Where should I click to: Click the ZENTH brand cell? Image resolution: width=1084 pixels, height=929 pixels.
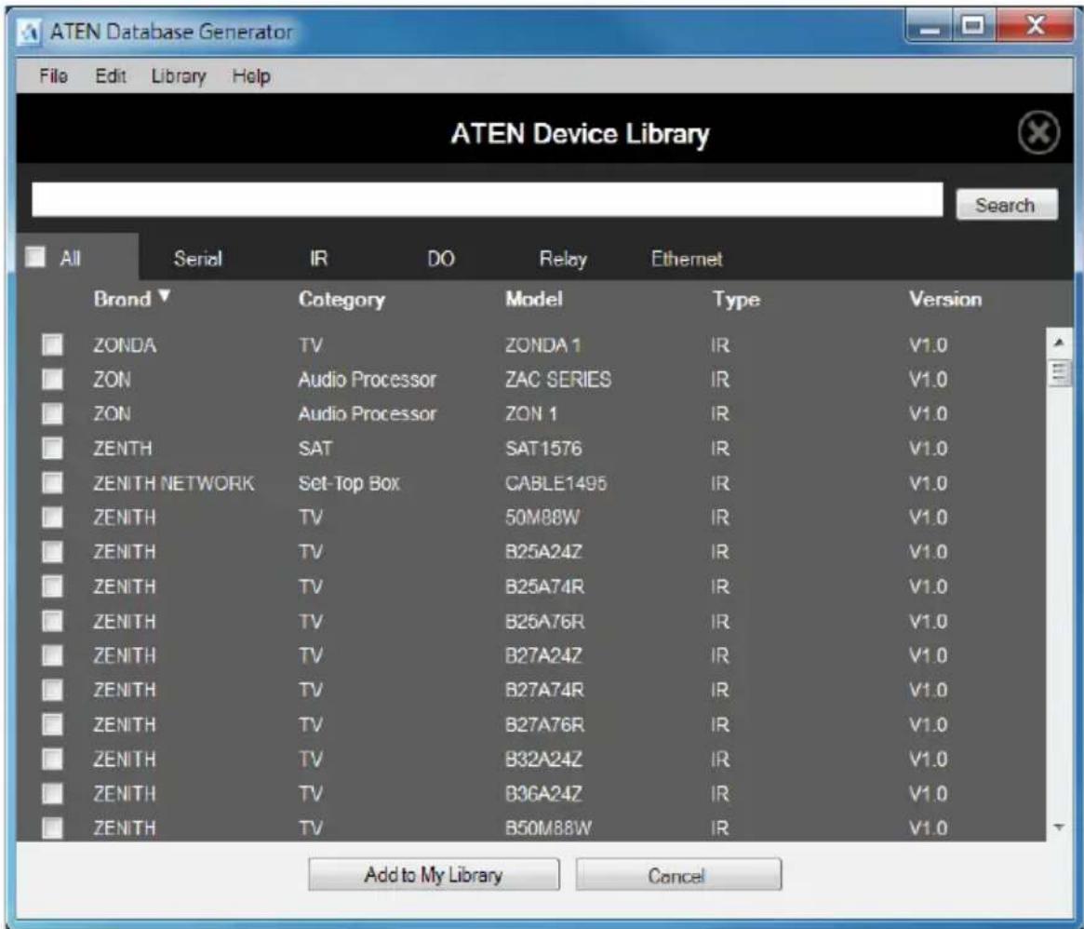[x=123, y=449]
